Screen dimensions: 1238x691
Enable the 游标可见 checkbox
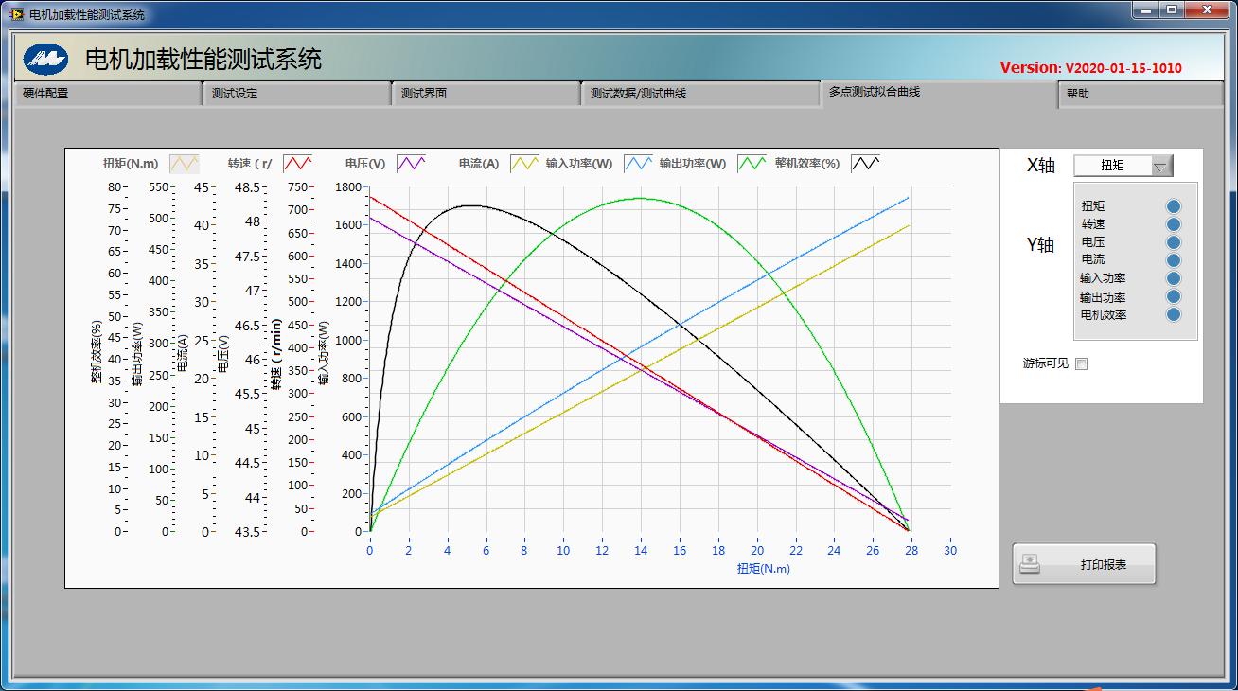pos(1082,364)
